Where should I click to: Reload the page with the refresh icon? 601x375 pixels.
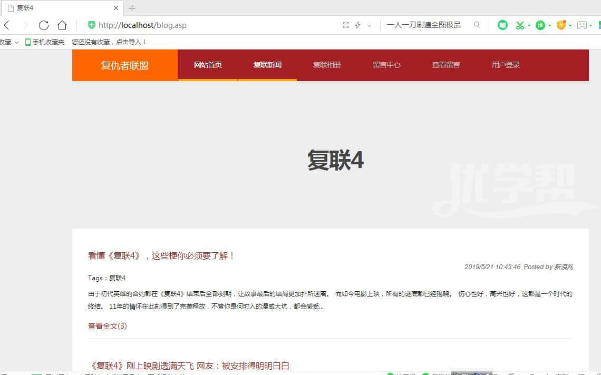coord(44,25)
